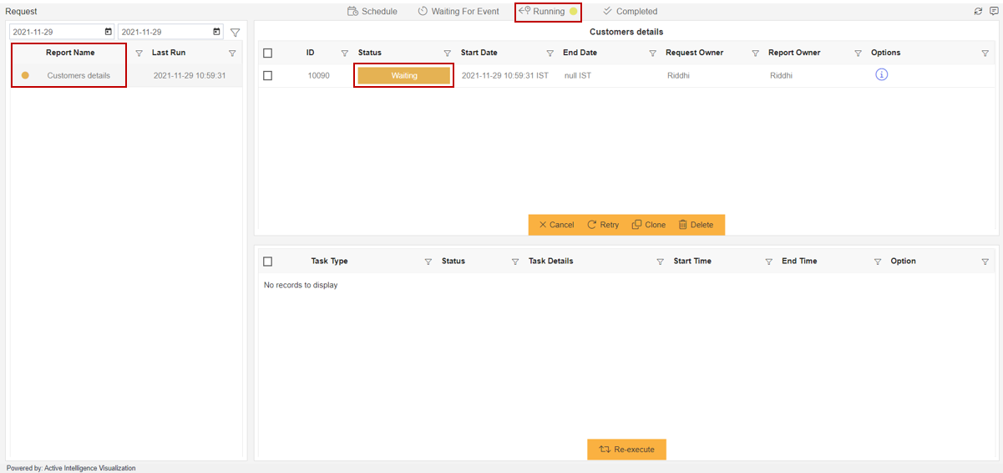Sort by Task Details column header
The image size is (1003, 473).
[x=550, y=261]
